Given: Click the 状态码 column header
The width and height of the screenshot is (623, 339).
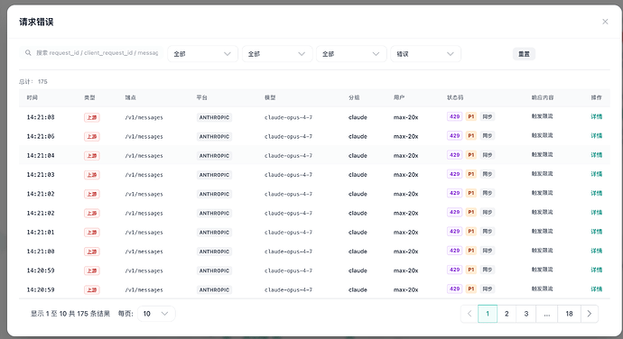Looking at the screenshot, I should tap(455, 97).
